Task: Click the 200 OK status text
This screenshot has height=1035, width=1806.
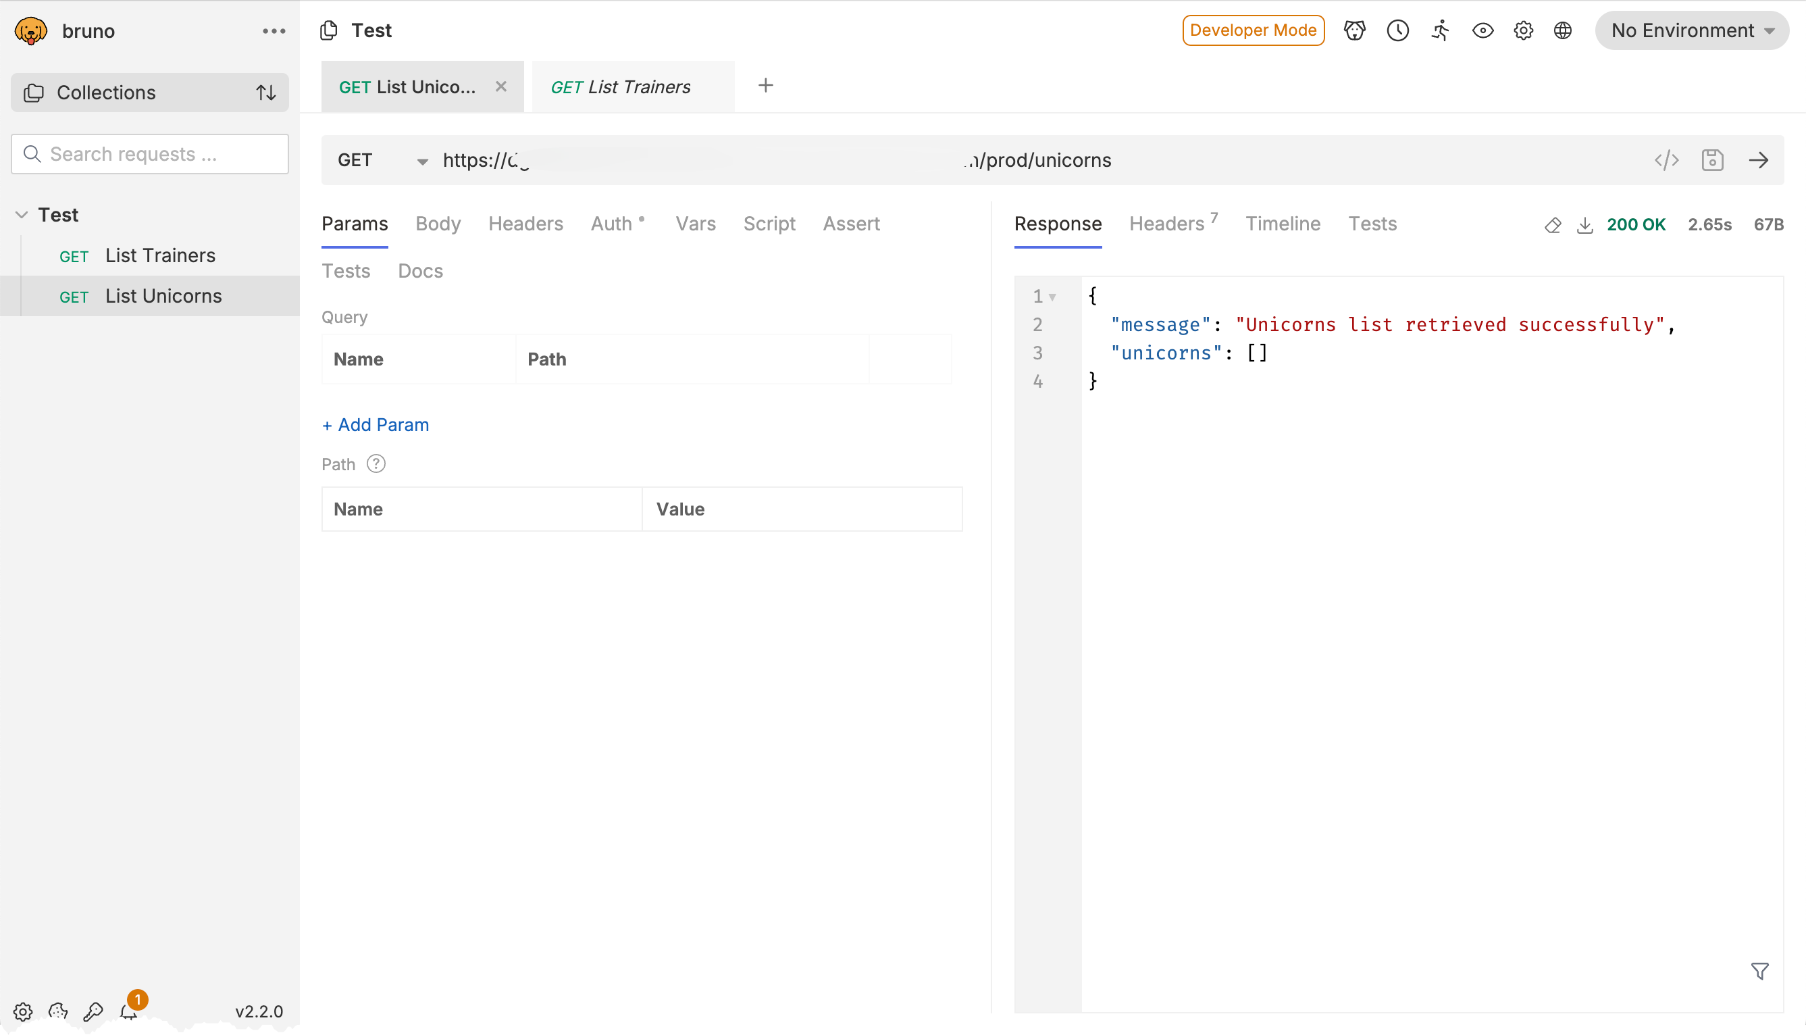Action: click(x=1636, y=224)
